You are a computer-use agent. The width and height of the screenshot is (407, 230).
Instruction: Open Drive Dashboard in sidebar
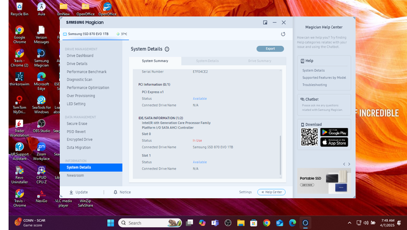tap(80, 55)
